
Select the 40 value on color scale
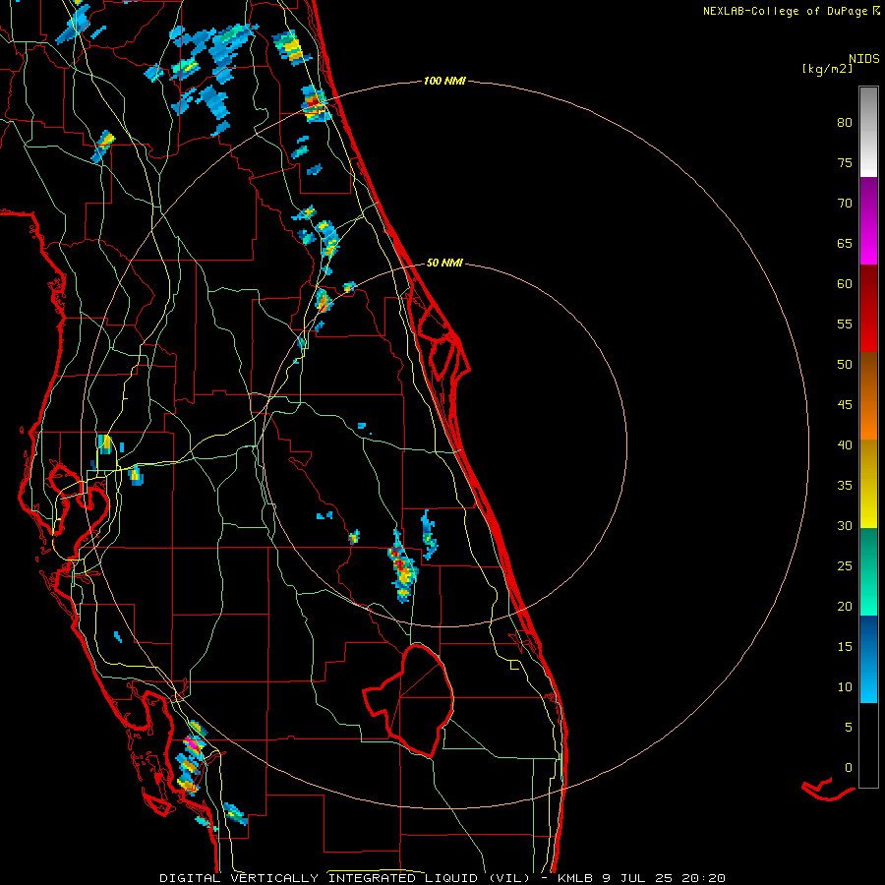coord(845,445)
